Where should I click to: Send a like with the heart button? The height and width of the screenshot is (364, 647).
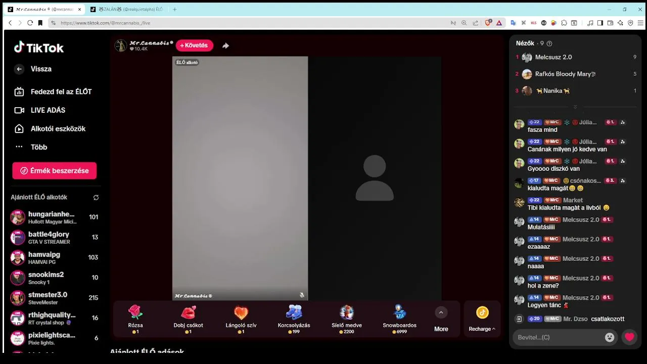tap(629, 337)
